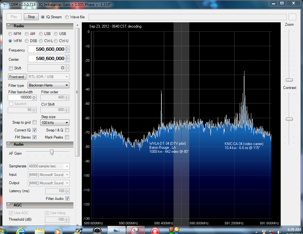The height and width of the screenshot is (234, 303).
Task: Collapse the Audio panel section
Action: [8, 144]
